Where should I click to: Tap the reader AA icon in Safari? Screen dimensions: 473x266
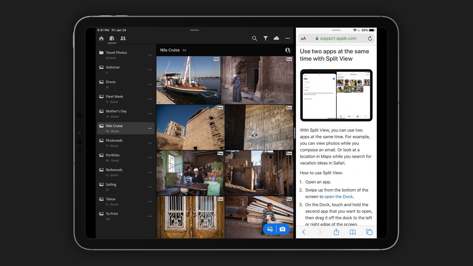tap(303, 38)
